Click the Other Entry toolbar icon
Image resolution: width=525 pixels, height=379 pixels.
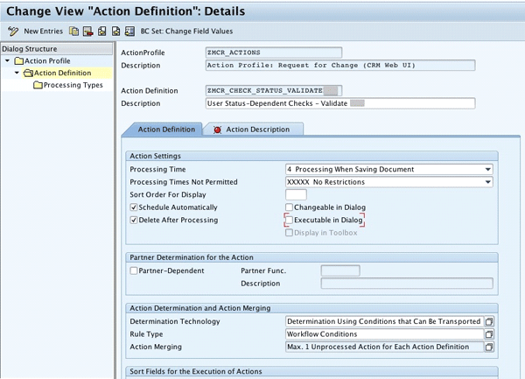129,32
